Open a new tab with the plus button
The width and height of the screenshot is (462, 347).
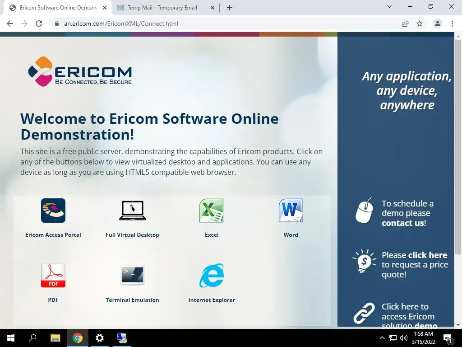(230, 8)
